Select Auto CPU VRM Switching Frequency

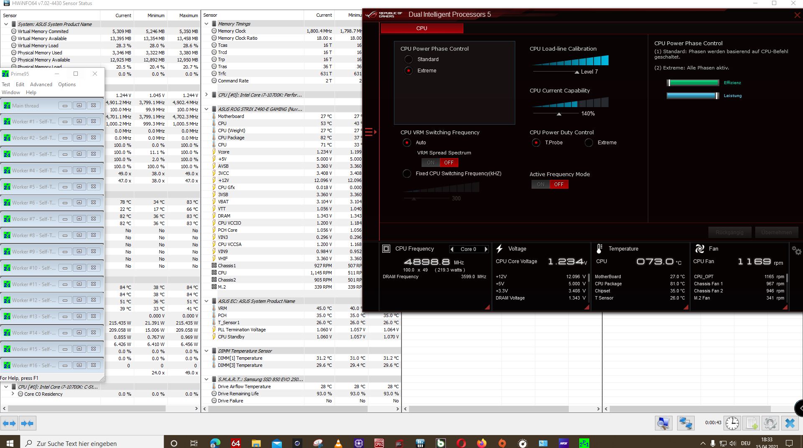[x=407, y=143]
